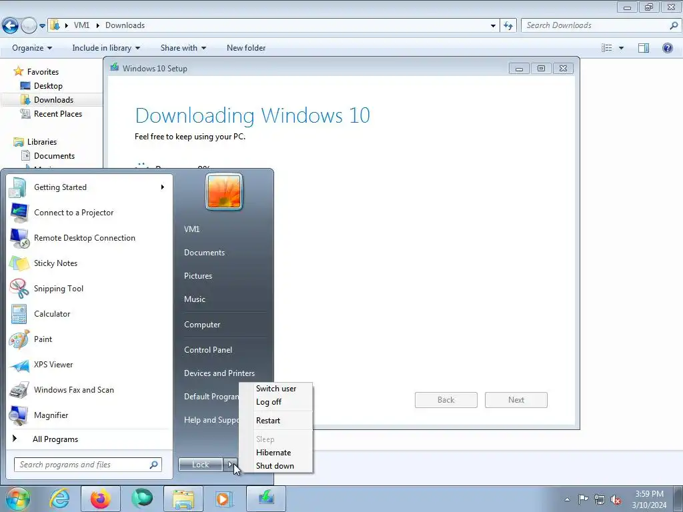Select Documents under Libraries
This screenshot has width=683, height=512.
click(54, 156)
